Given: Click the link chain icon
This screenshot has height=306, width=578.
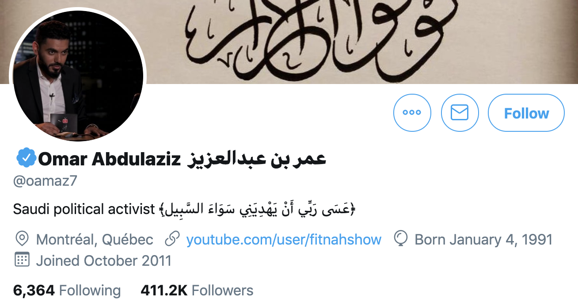Looking at the screenshot, I should [172, 239].
